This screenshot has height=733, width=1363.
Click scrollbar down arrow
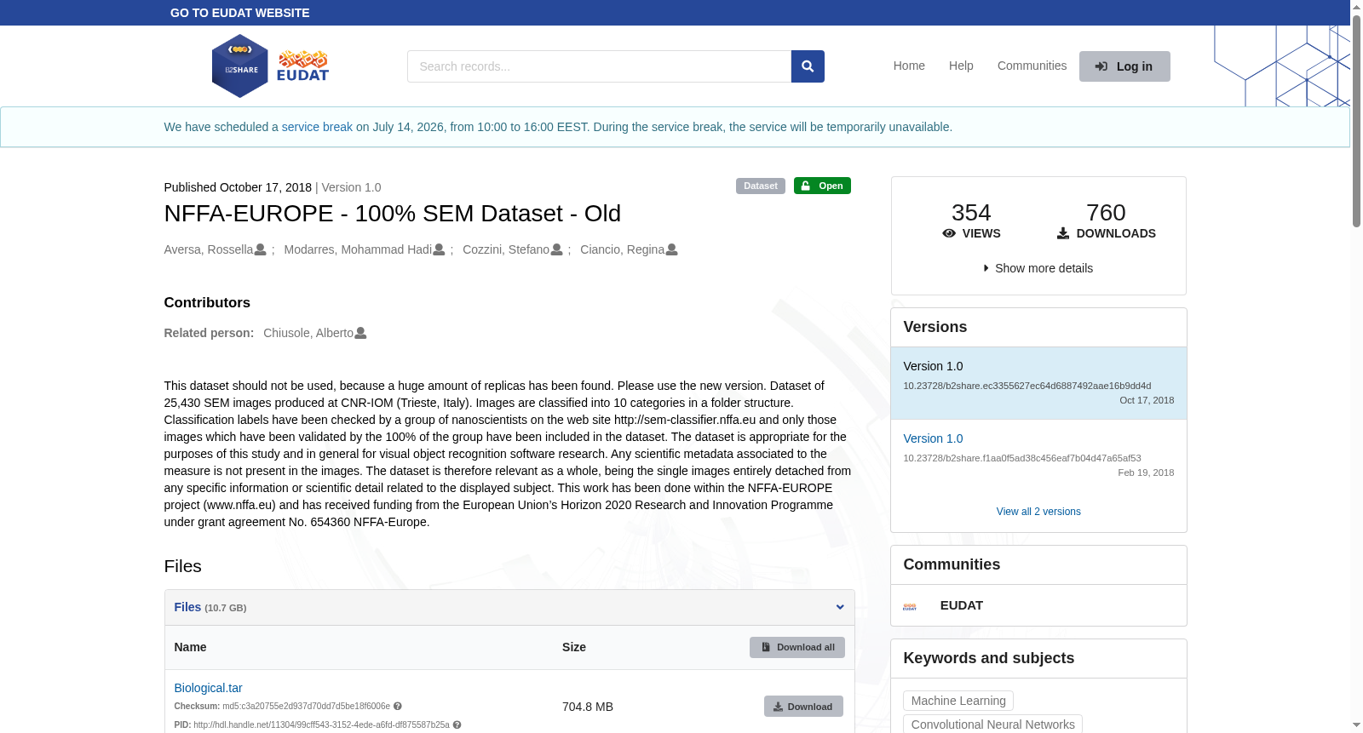1356,725
